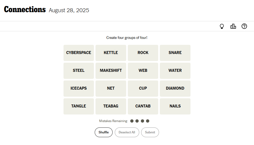Tap the WEB tile
This screenshot has height=145, width=254.
tap(143, 70)
